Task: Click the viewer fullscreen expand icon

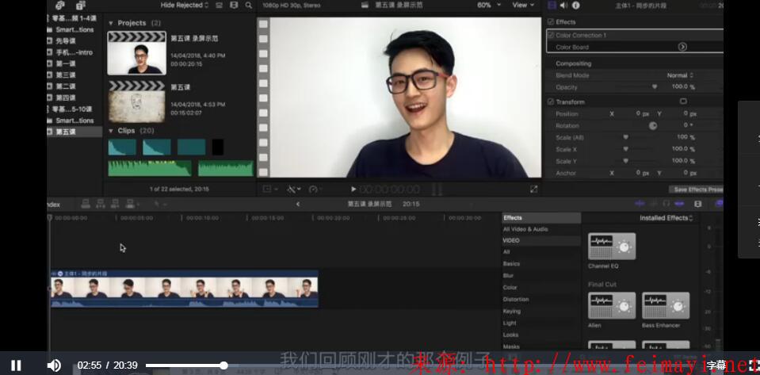Action: (x=533, y=189)
